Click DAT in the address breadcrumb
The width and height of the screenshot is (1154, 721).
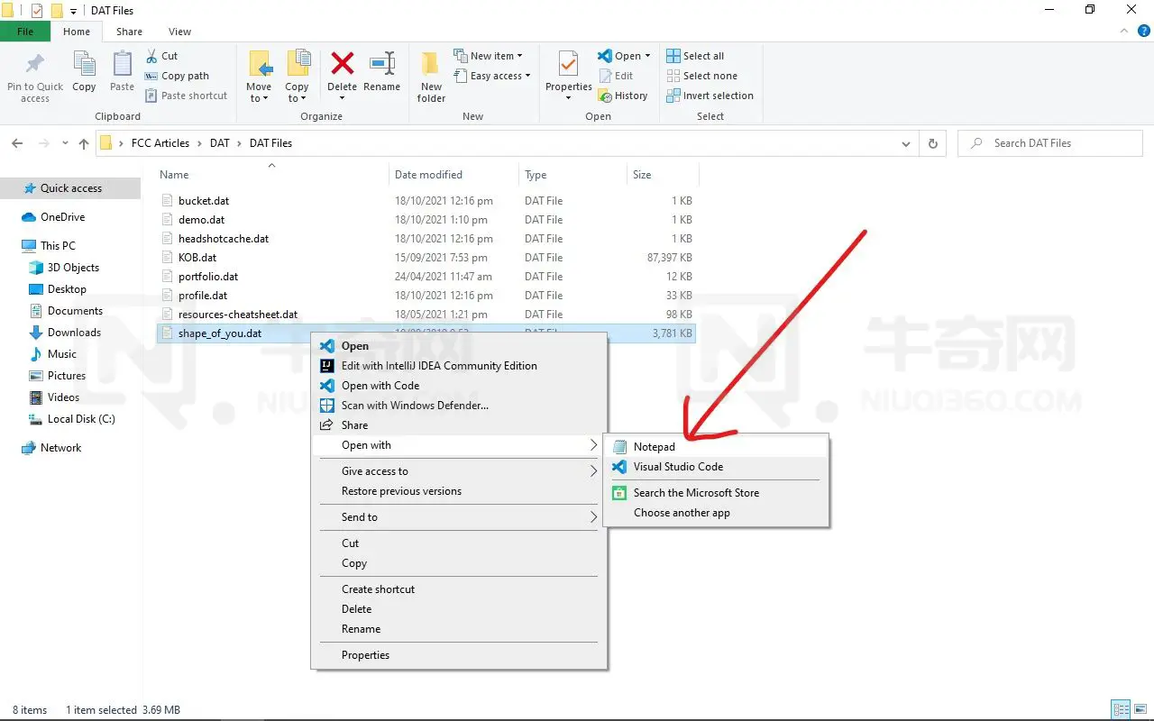click(x=220, y=143)
